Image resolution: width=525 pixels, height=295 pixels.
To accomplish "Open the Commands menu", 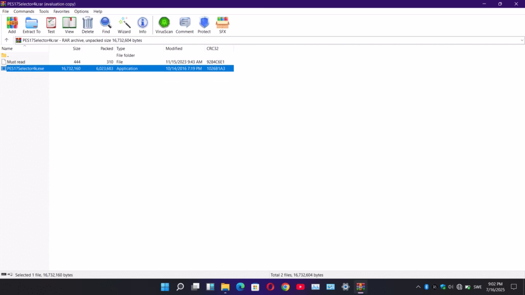I will point(24,11).
